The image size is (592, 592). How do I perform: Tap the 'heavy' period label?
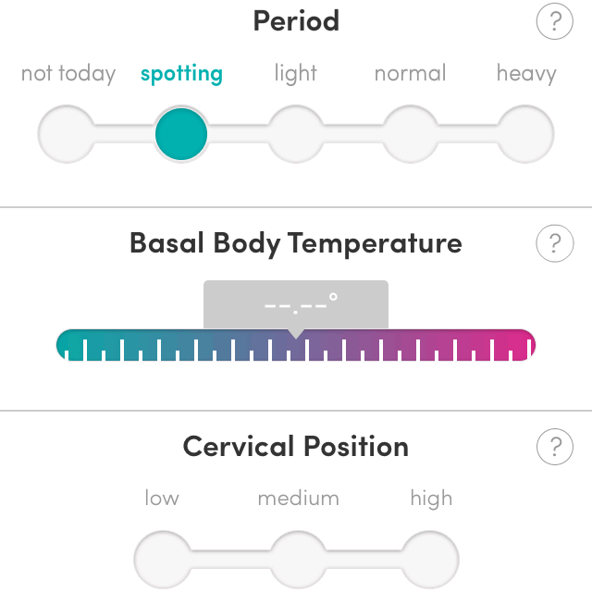[526, 74]
